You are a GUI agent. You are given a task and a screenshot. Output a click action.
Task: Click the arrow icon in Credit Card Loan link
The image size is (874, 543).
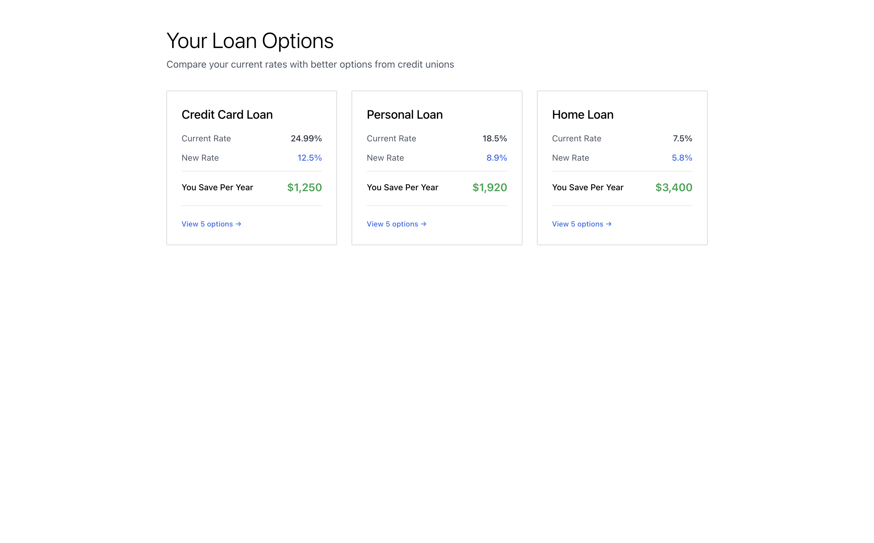tap(238, 224)
